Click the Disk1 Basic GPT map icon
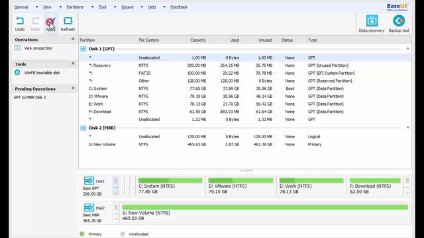This screenshot has height=238, width=424. [89, 180]
